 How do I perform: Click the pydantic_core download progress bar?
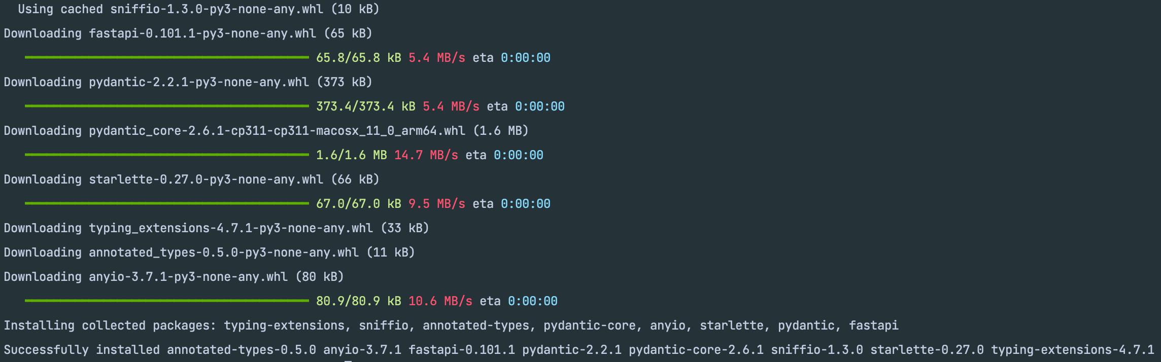(167, 155)
